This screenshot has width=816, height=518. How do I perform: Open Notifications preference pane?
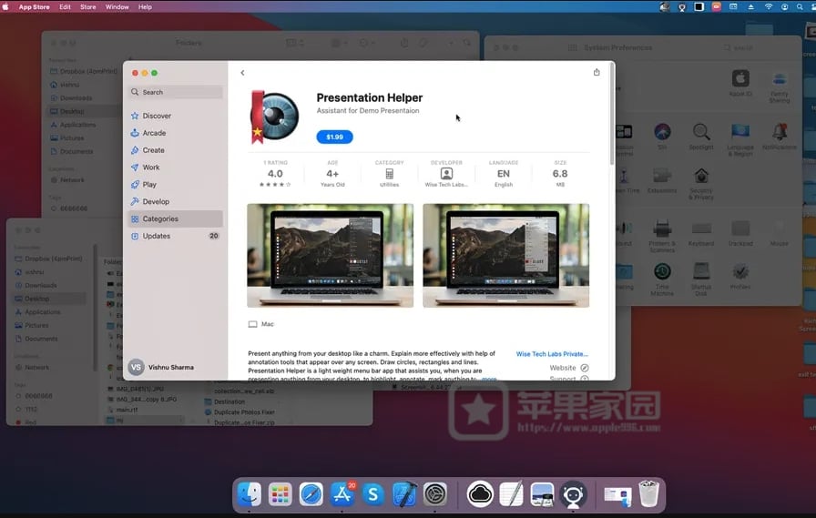tap(779, 137)
